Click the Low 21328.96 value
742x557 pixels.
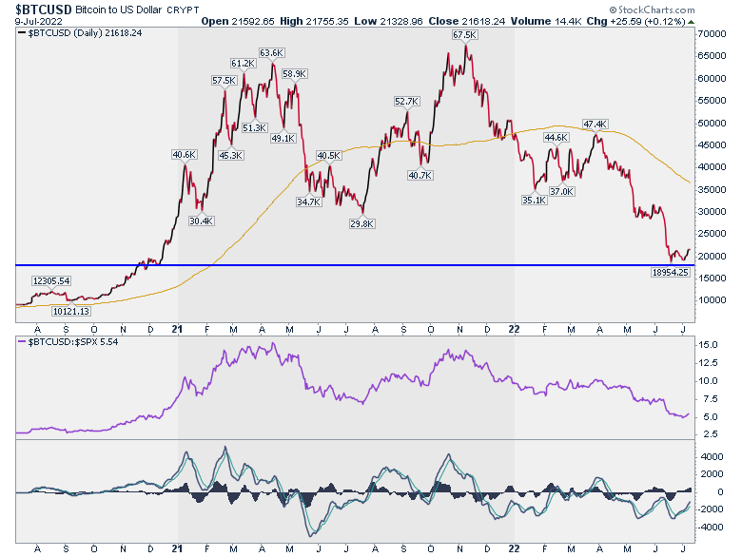388,21
